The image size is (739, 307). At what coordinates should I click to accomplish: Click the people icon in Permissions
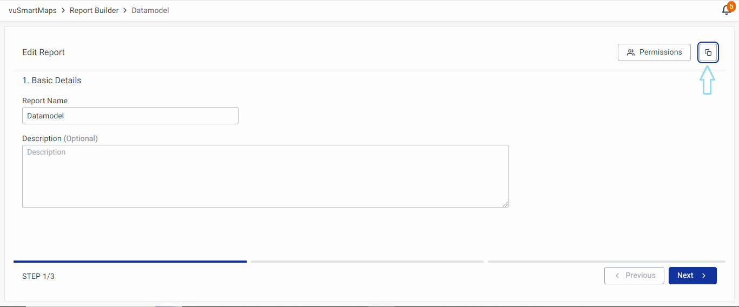(x=631, y=52)
